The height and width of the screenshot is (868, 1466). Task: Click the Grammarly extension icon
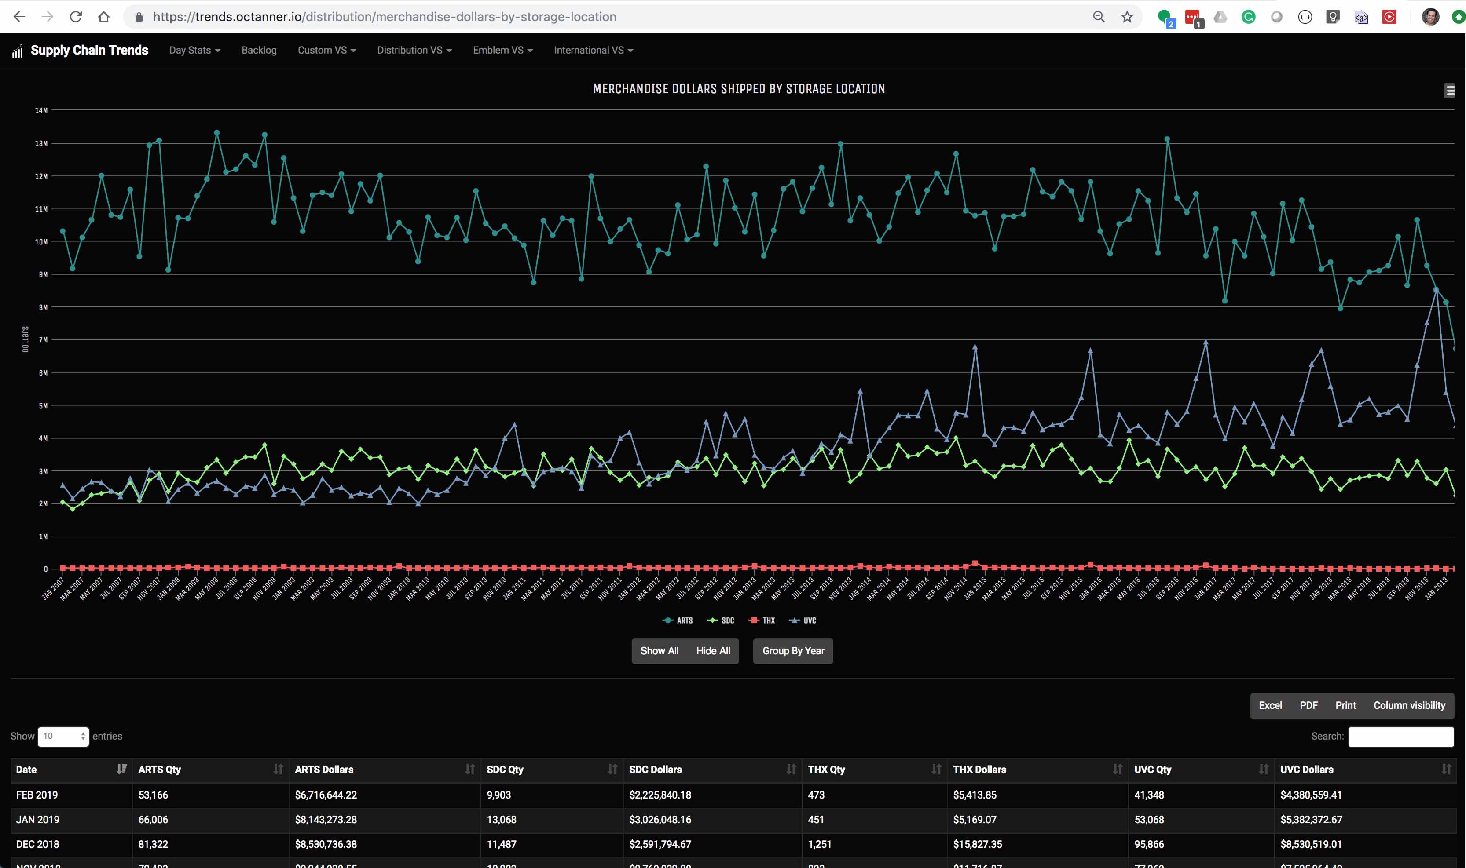[1248, 17]
